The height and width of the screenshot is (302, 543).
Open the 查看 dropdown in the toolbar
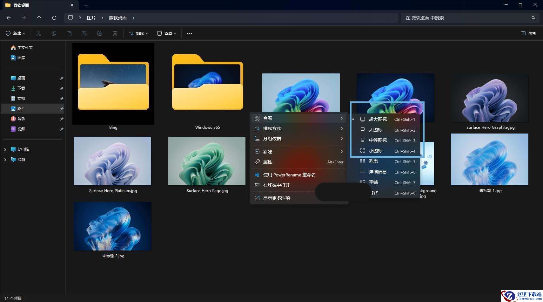coord(167,33)
